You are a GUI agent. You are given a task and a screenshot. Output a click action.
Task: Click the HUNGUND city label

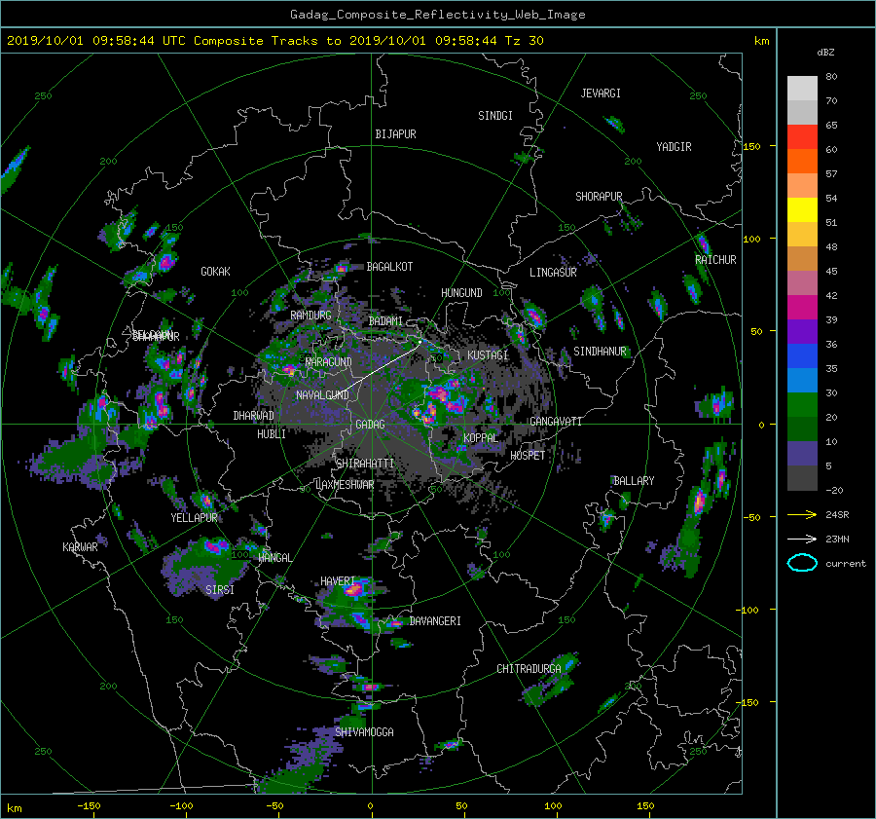click(461, 293)
